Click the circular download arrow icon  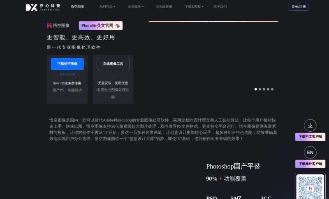tap(310, 126)
